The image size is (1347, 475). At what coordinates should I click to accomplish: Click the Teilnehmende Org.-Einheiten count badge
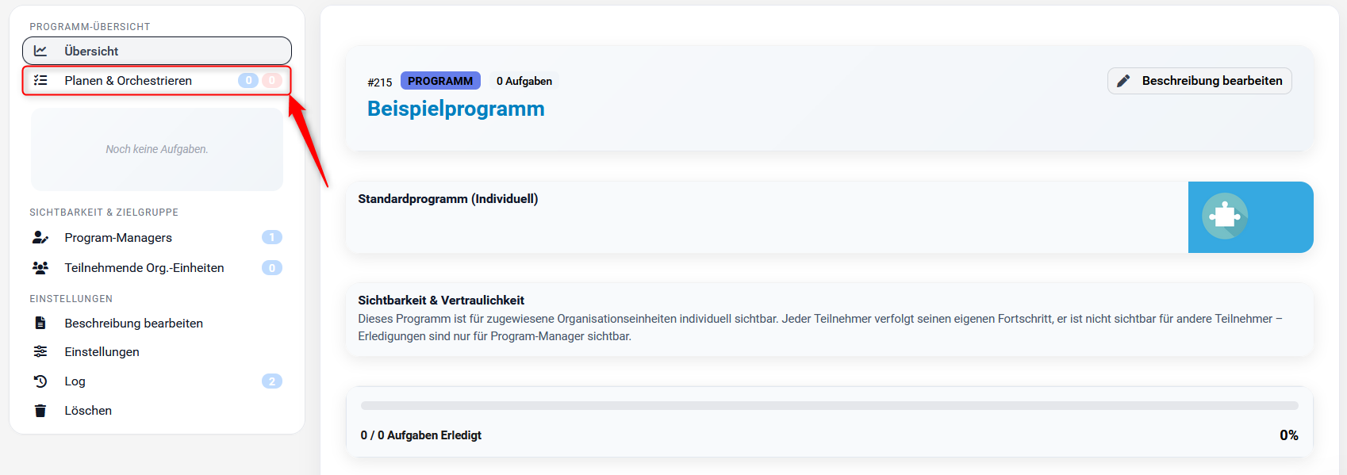click(x=271, y=268)
